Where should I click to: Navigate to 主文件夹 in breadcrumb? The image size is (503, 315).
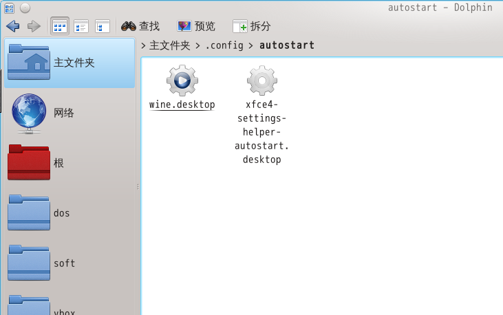click(170, 45)
